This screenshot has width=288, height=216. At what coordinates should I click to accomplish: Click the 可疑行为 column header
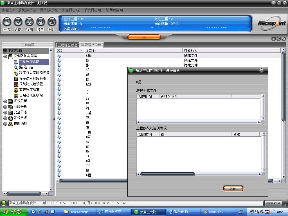point(231,51)
